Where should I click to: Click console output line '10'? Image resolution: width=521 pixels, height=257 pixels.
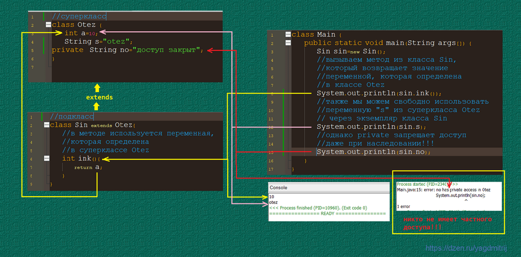pyautogui.click(x=271, y=197)
